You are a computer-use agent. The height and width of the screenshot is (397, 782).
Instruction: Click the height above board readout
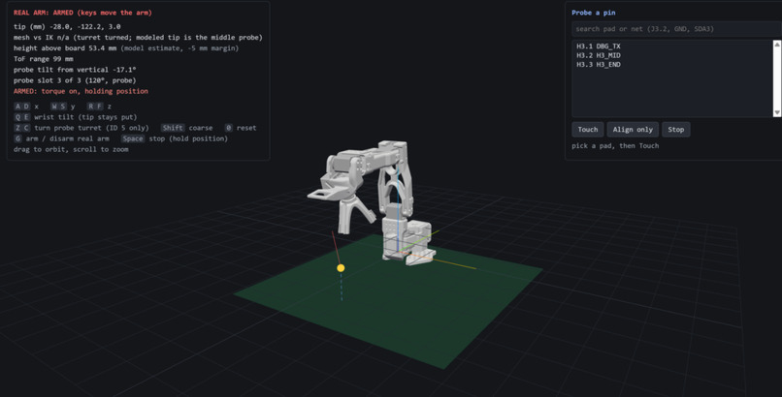point(126,48)
